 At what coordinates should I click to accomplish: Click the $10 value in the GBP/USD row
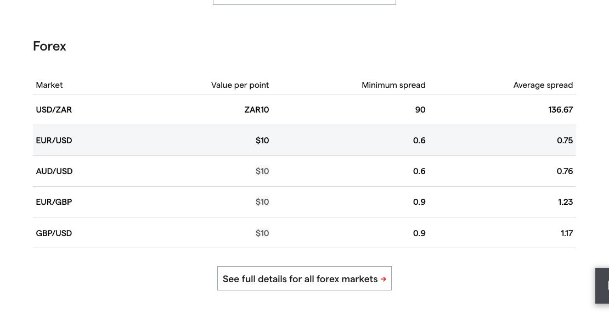(262, 233)
